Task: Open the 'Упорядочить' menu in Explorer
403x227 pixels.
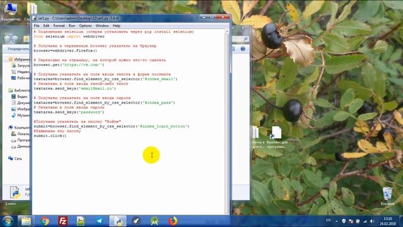Action: click(x=18, y=49)
